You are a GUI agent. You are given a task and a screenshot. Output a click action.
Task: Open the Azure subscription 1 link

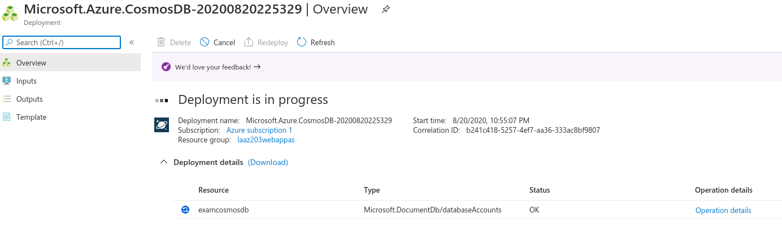pos(259,130)
